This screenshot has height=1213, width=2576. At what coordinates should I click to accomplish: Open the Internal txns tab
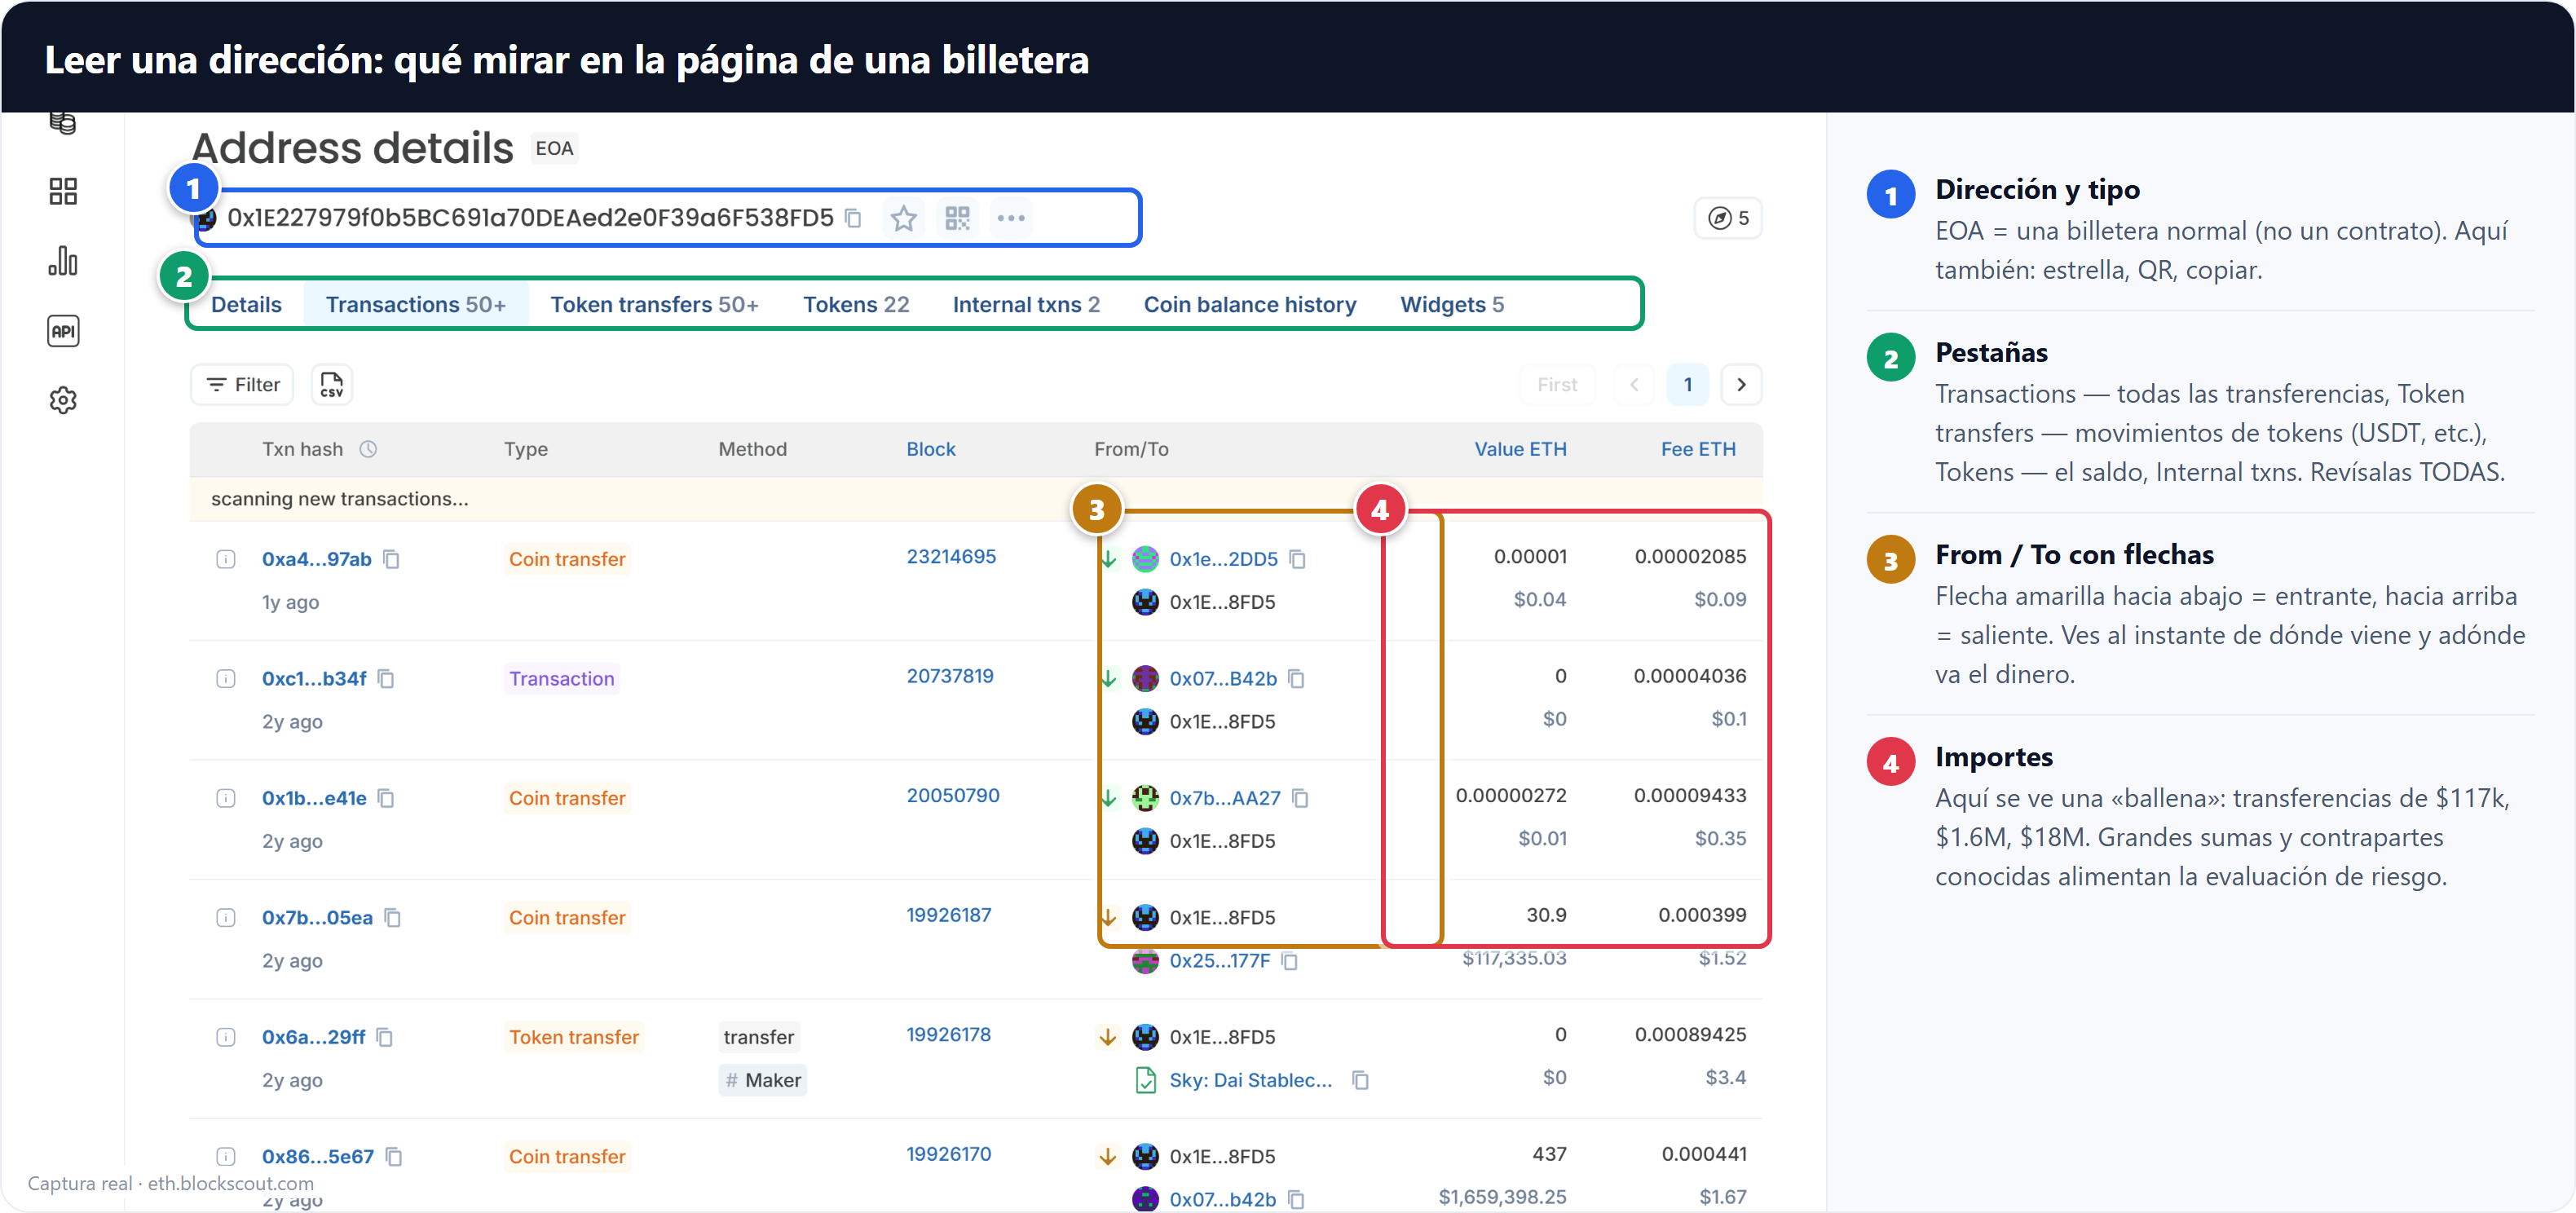click(1026, 304)
